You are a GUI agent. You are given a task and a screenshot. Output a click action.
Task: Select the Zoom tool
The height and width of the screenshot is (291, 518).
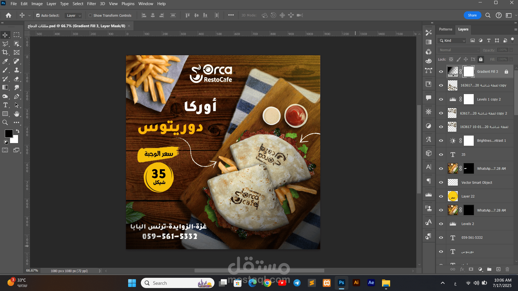click(5, 123)
